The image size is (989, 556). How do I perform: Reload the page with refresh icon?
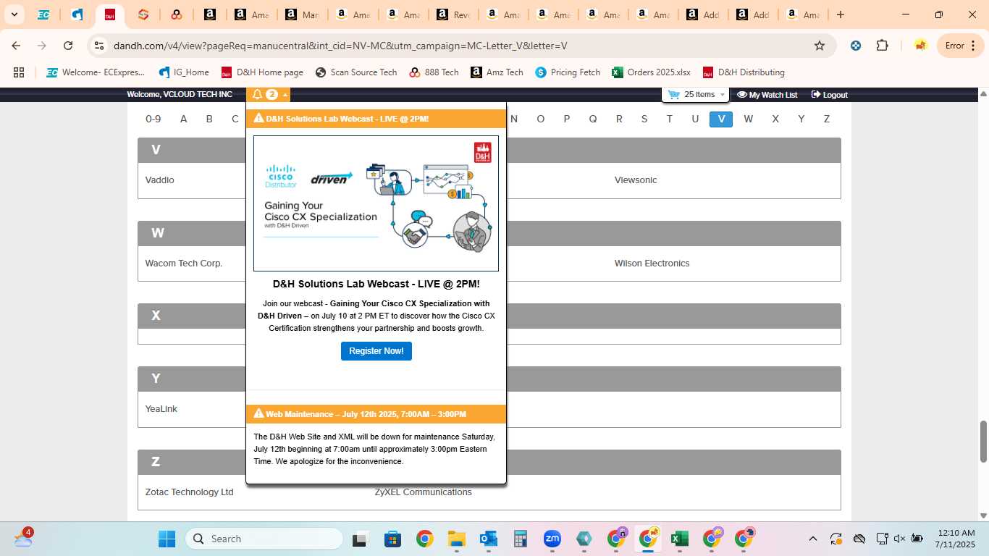coord(68,46)
